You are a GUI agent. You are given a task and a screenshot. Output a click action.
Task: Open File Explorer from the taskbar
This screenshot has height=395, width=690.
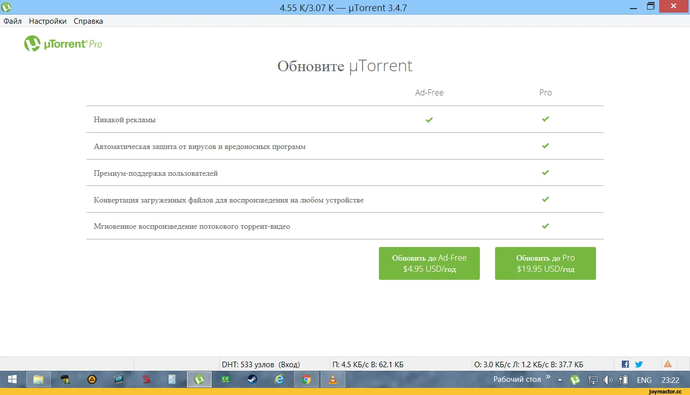point(38,379)
